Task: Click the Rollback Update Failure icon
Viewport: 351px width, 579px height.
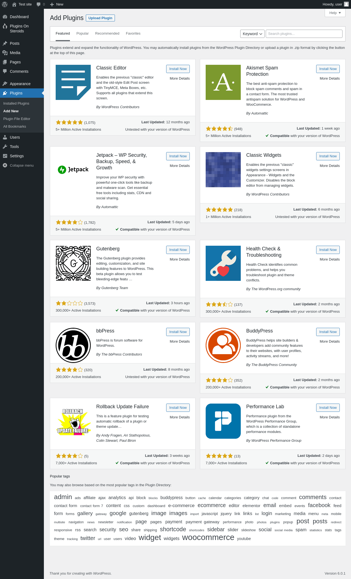Action: pos(73,421)
